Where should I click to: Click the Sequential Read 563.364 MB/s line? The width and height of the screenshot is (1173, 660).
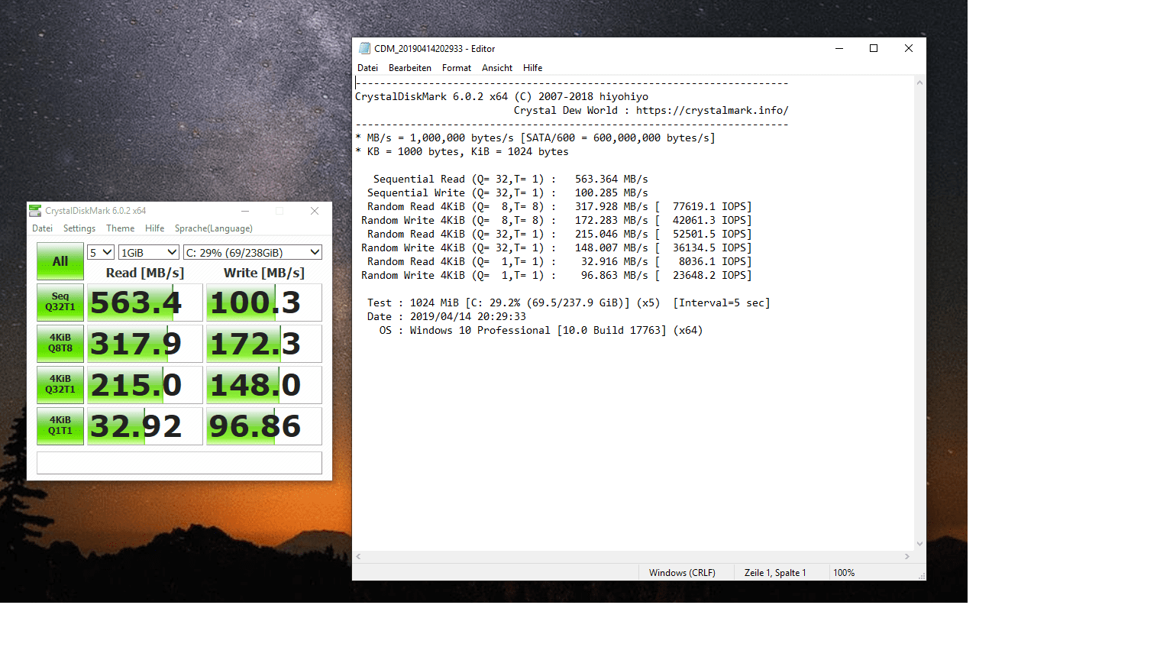click(x=510, y=180)
